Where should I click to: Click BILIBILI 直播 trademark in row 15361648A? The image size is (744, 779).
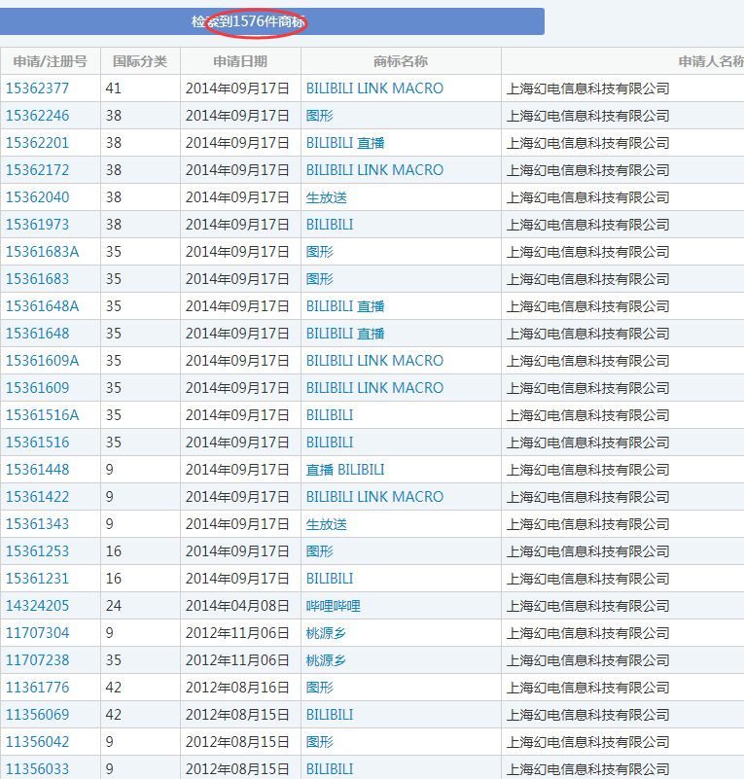click(345, 306)
